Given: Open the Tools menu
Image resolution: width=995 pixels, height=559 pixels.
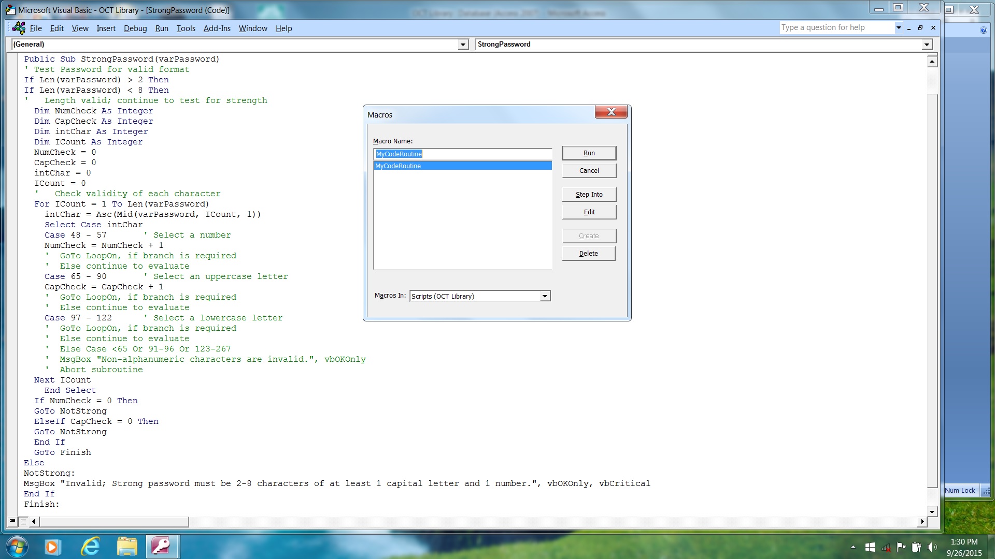Looking at the screenshot, I should [186, 28].
